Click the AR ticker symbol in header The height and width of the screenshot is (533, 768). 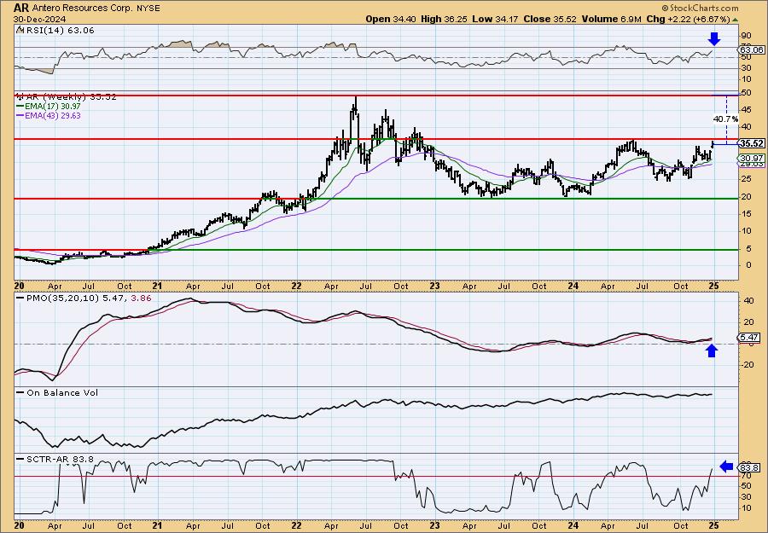[20, 8]
